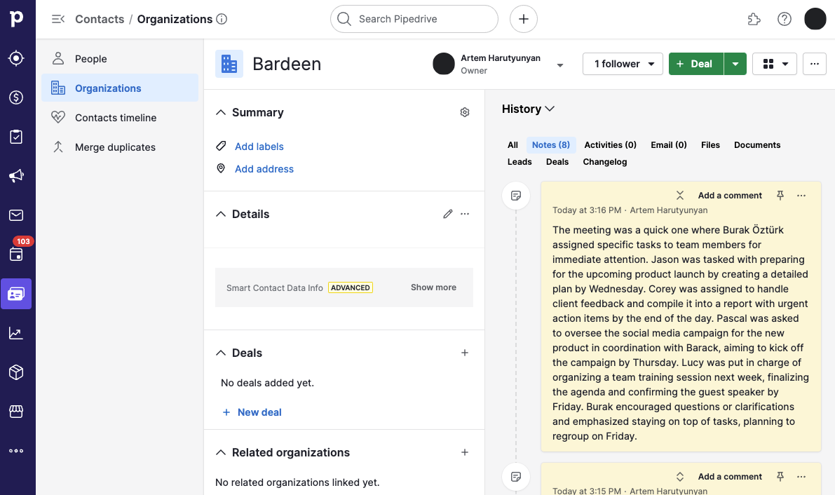
Task: Open the Sales Assistant puzzle icon
Action: (x=754, y=19)
